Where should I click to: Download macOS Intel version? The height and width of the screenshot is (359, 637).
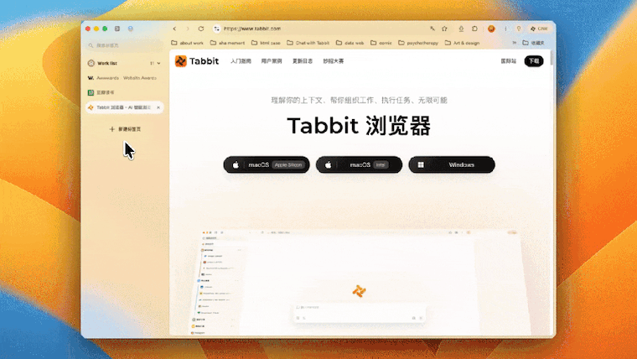point(359,164)
